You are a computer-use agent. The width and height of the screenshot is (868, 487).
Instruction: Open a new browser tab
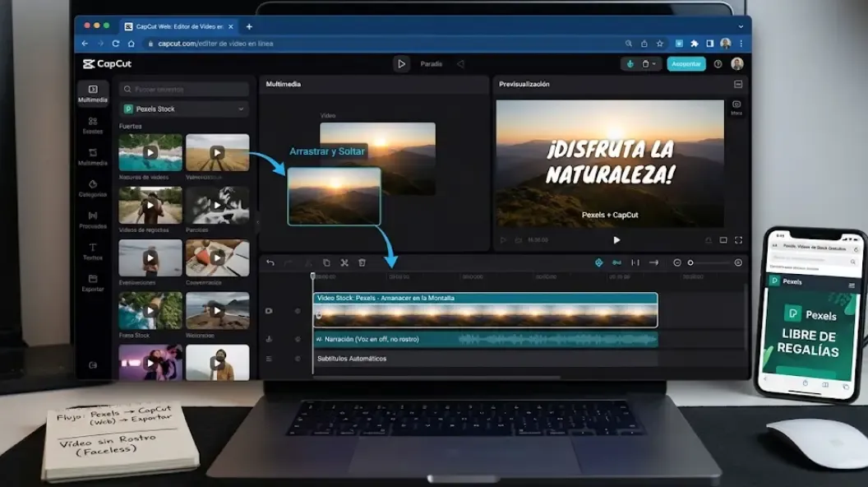(249, 26)
